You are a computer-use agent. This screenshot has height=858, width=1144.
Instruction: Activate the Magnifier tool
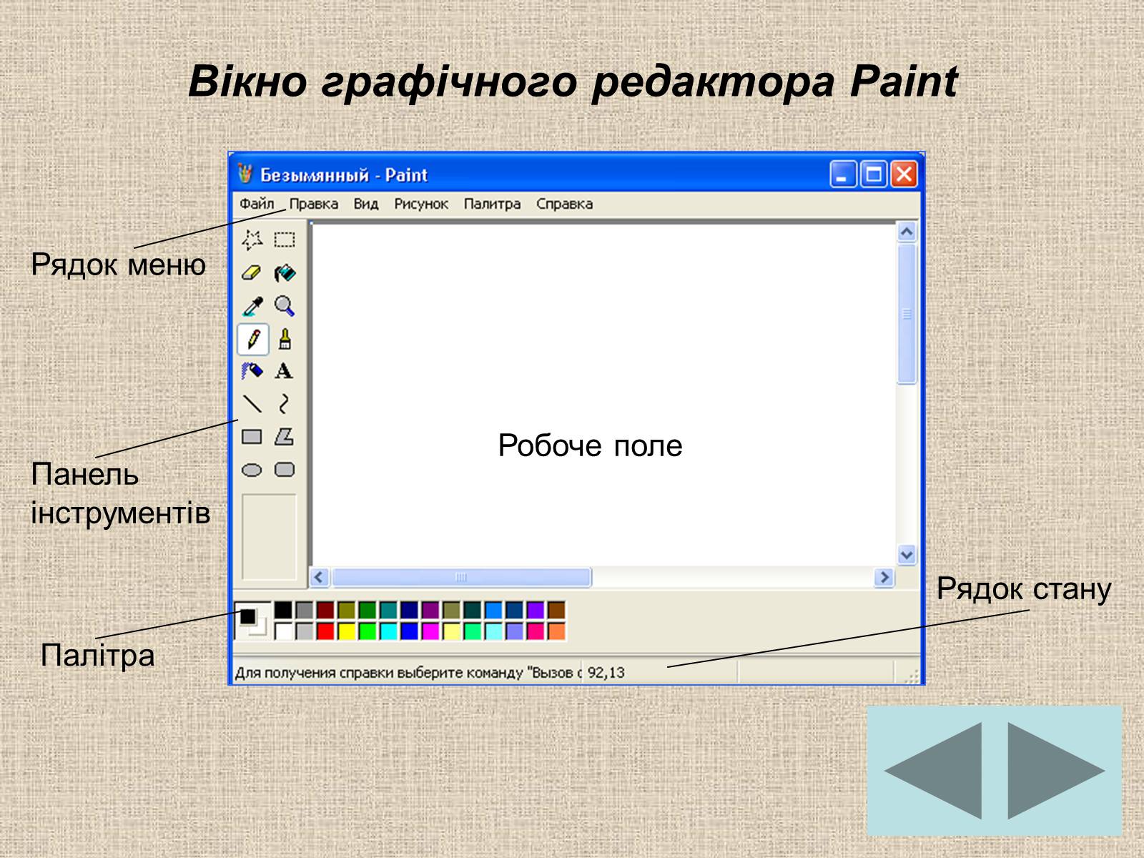[x=285, y=306]
